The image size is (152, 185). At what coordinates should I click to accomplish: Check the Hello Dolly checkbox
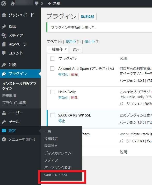(52, 92)
